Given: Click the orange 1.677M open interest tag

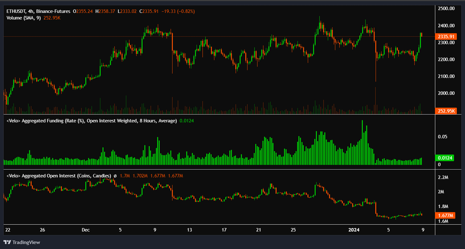Looking at the screenshot, I should [445, 215].
